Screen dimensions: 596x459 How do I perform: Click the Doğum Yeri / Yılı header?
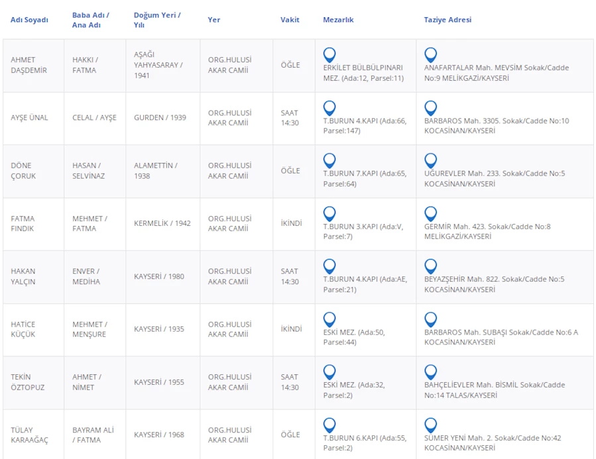pos(157,20)
